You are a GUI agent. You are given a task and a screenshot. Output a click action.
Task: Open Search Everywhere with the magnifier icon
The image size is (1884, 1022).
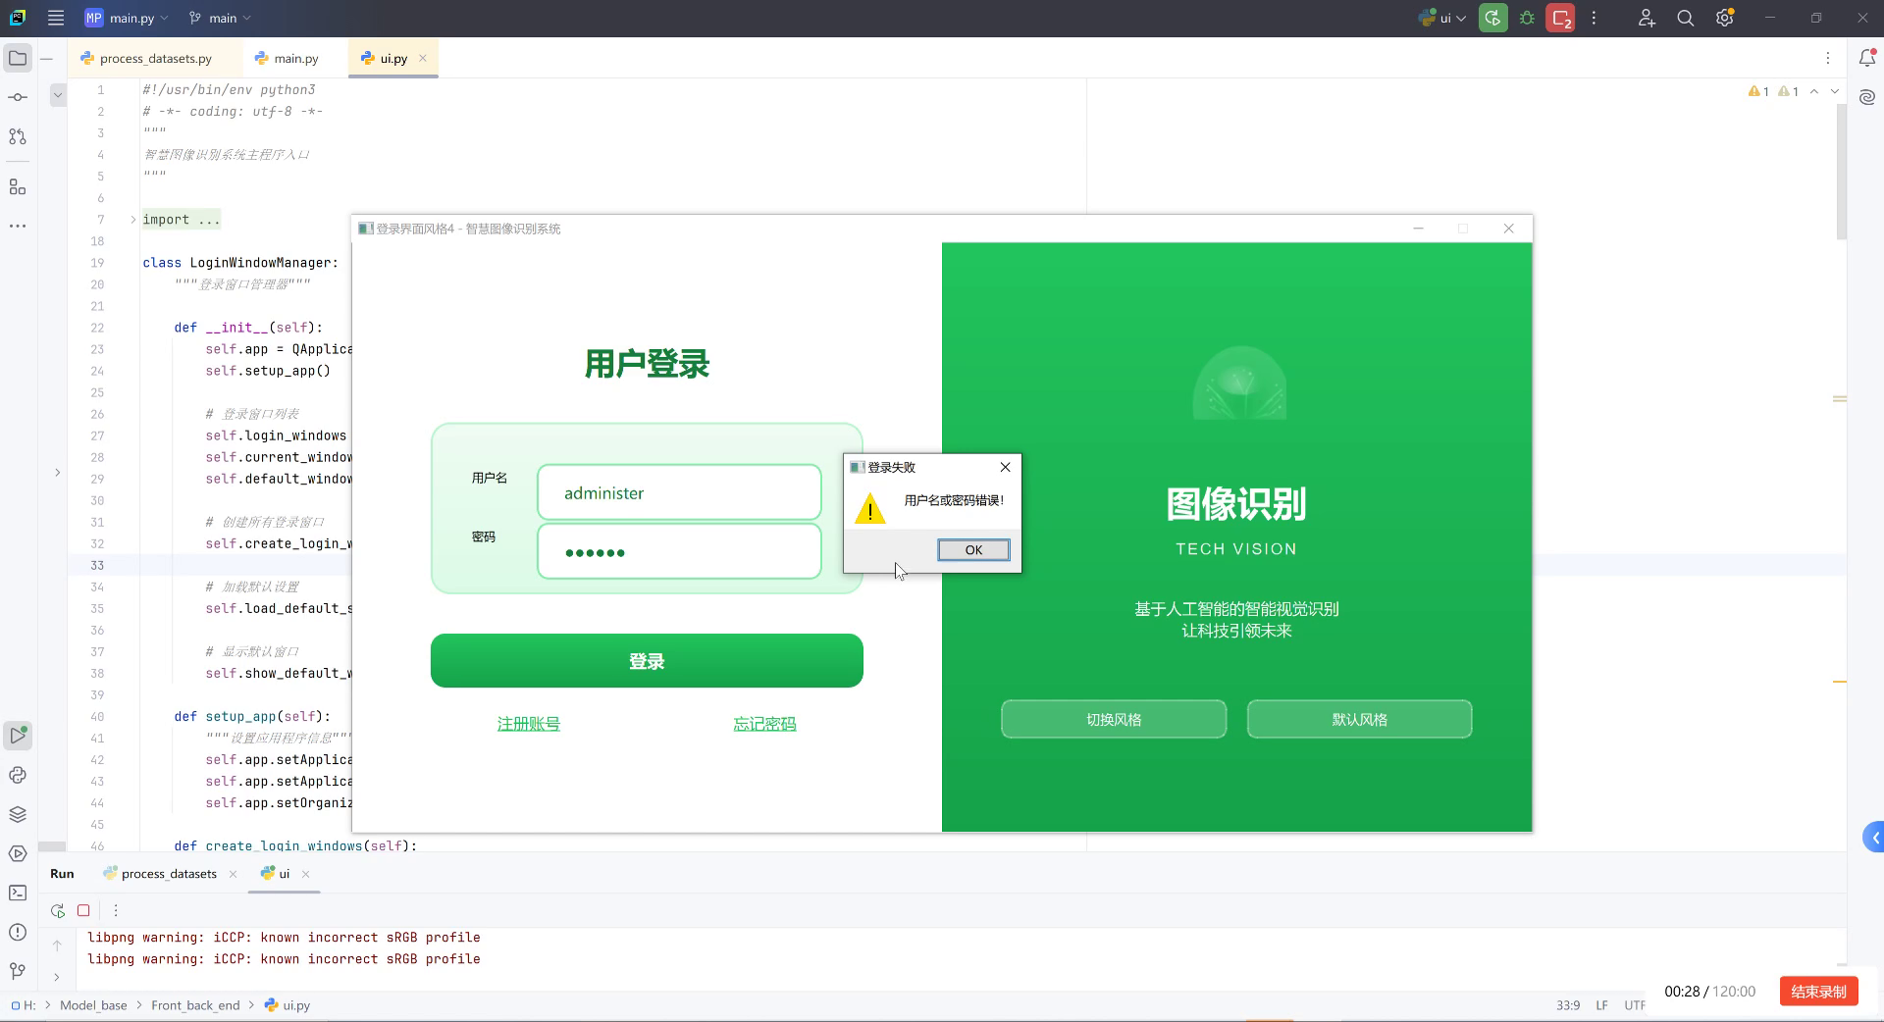(1685, 18)
